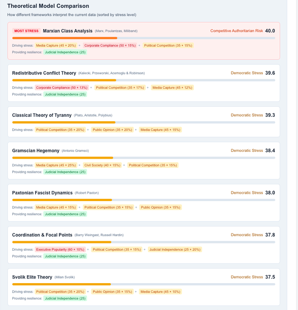
Task: Open the Gramscian Hegemony model card
Action: [36, 150]
